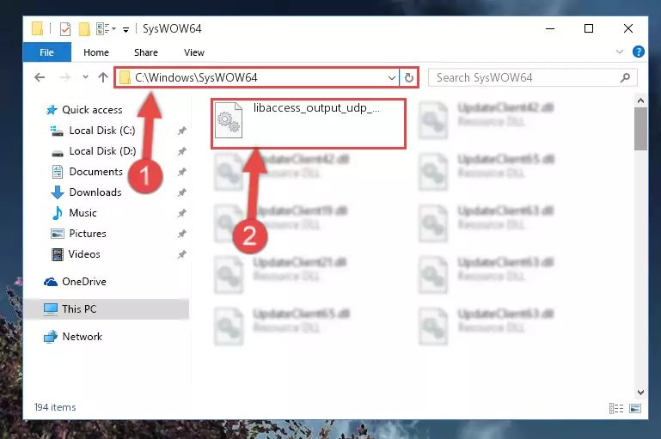Select Network in the navigation pane

coord(73,337)
